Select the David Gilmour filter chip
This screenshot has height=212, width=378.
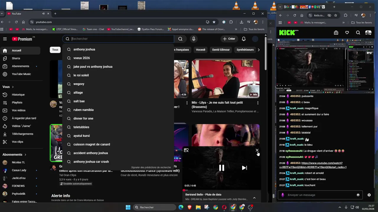tap(221, 50)
